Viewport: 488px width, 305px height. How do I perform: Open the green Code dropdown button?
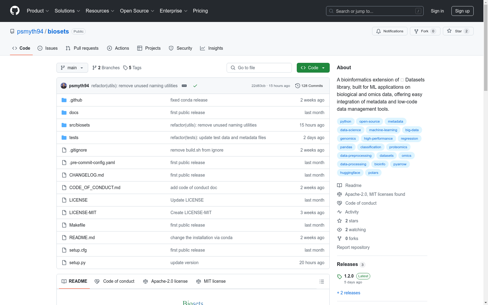313,68
